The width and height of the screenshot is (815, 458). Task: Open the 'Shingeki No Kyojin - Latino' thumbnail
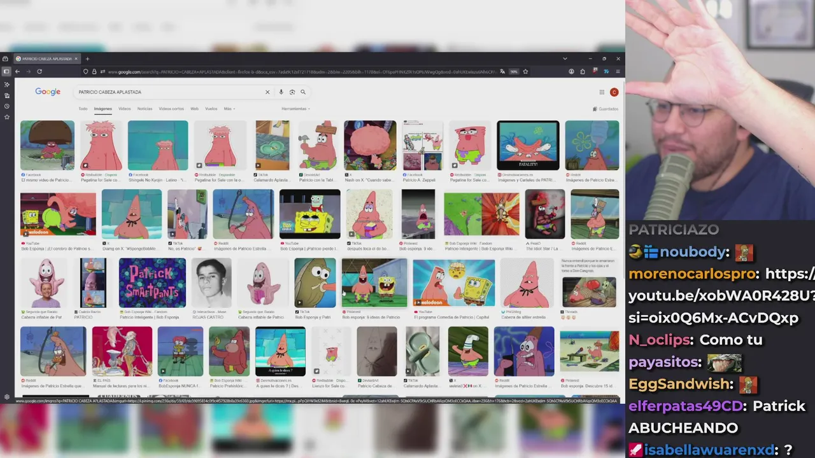coord(158,146)
